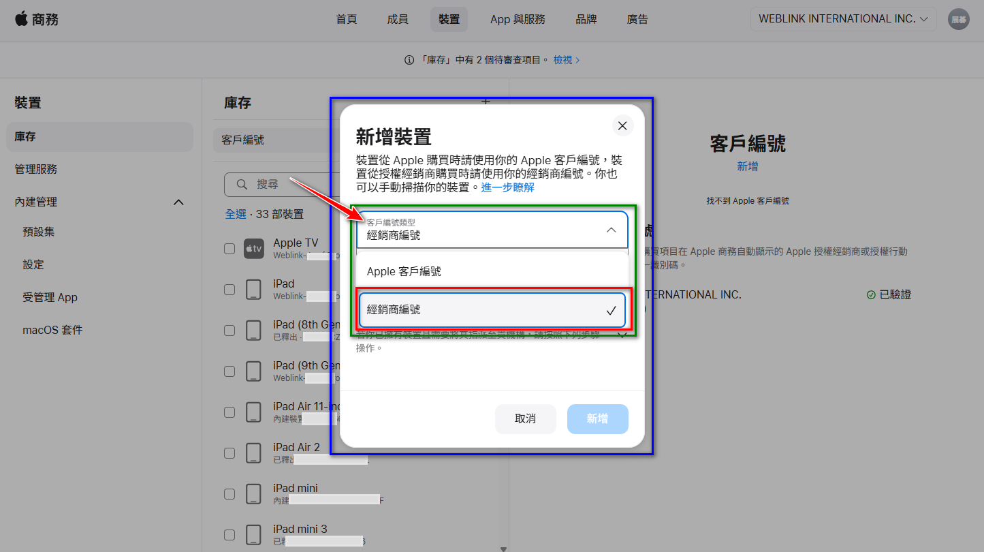Screen dimensions: 984x552
Task: Open the 進一步瞭解 link
Action: tap(508, 187)
